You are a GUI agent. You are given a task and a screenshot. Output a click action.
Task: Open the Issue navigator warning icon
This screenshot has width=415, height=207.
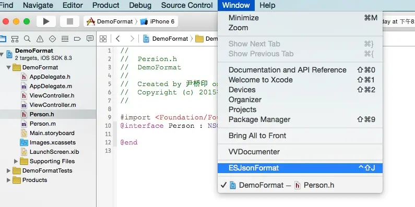(40, 39)
